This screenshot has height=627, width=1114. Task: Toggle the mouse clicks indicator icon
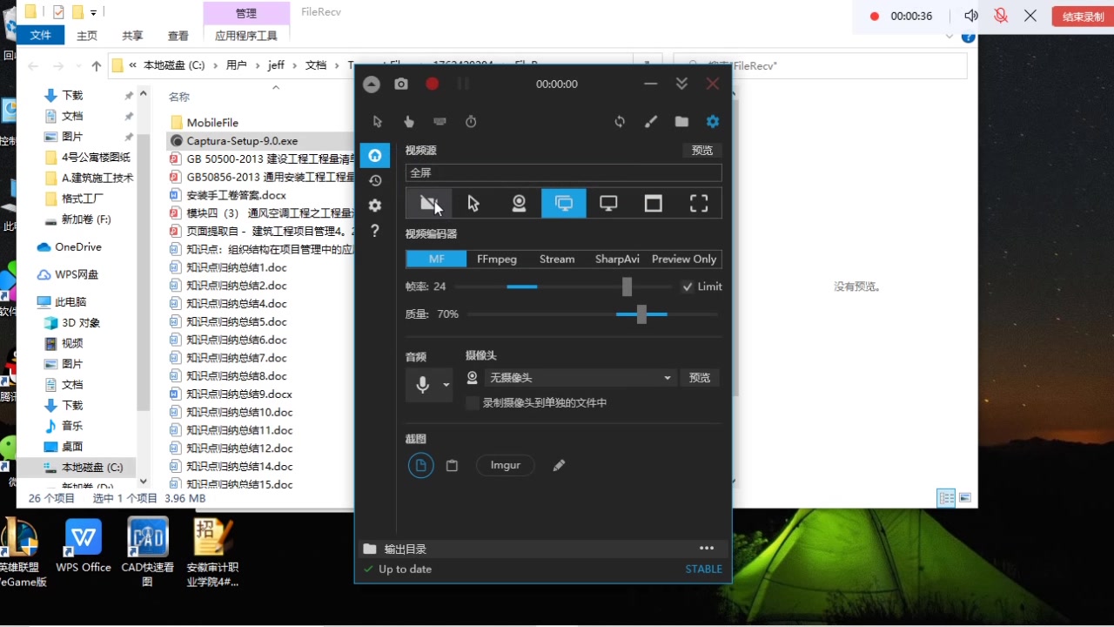(x=408, y=122)
